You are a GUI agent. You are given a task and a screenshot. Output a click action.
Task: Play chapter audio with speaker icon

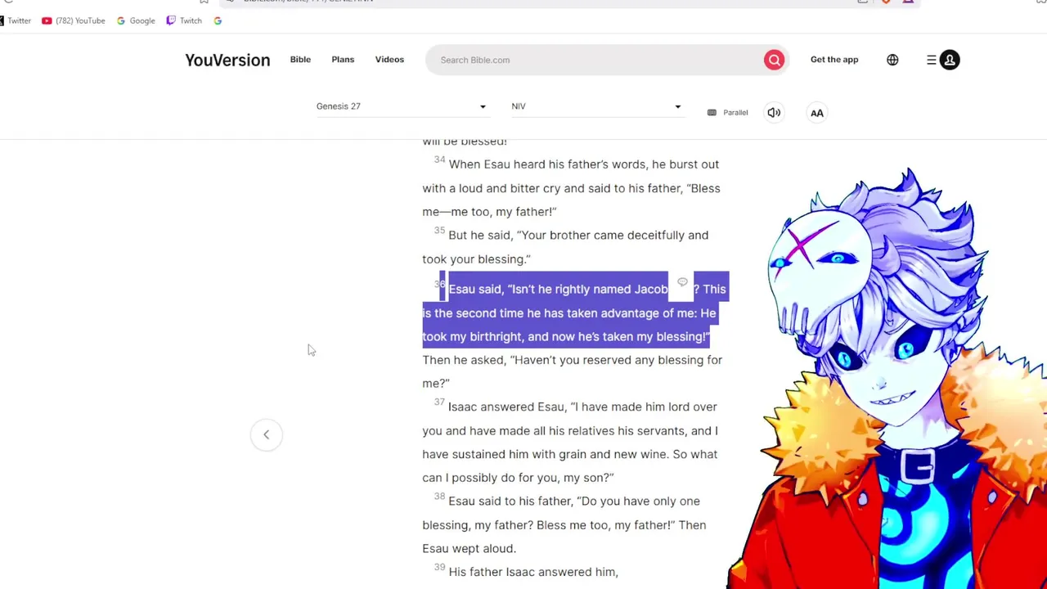click(774, 113)
